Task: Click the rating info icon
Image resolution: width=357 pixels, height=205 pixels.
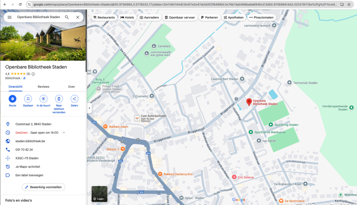Action: click(x=33, y=74)
